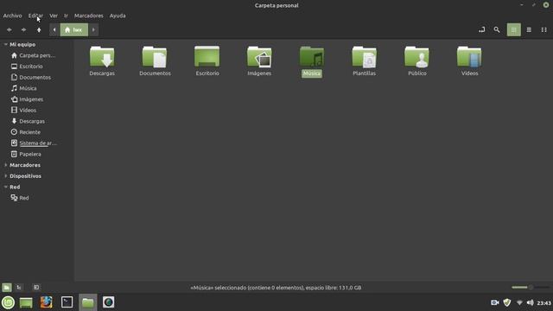Launch the terminal from taskbar
This screenshot has width=553, height=311.
click(67, 302)
